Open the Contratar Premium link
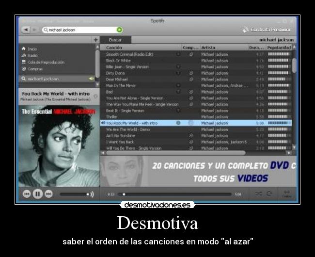The height and width of the screenshot is (257, 315). (267, 30)
